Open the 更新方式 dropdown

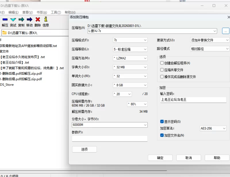(x=210, y=40)
